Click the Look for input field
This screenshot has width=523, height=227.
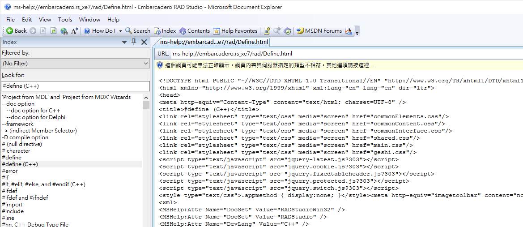[x=76, y=86]
